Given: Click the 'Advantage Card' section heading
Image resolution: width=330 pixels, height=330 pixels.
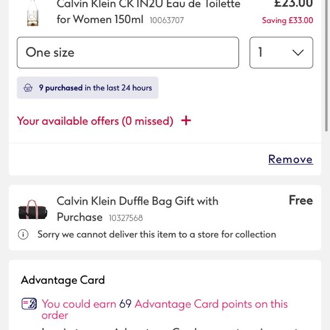Looking at the screenshot, I should click(x=63, y=280).
